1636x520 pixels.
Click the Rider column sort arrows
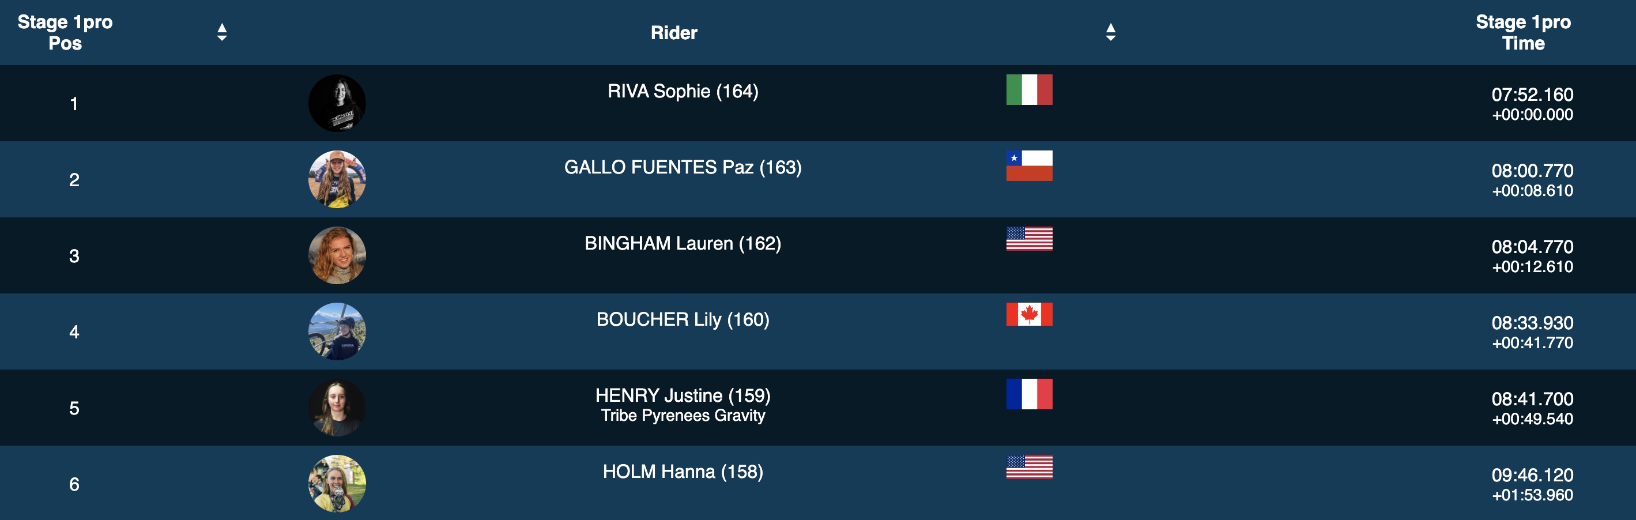pyautogui.click(x=1110, y=32)
